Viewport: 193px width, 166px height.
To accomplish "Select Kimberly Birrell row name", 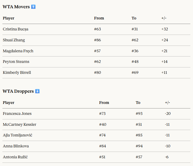I will pos(17,72).
